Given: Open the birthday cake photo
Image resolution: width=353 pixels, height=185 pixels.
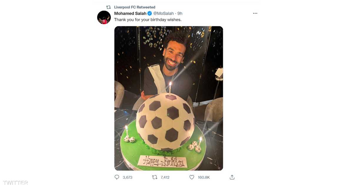Looking at the screenshot, I should pos(169,98).
